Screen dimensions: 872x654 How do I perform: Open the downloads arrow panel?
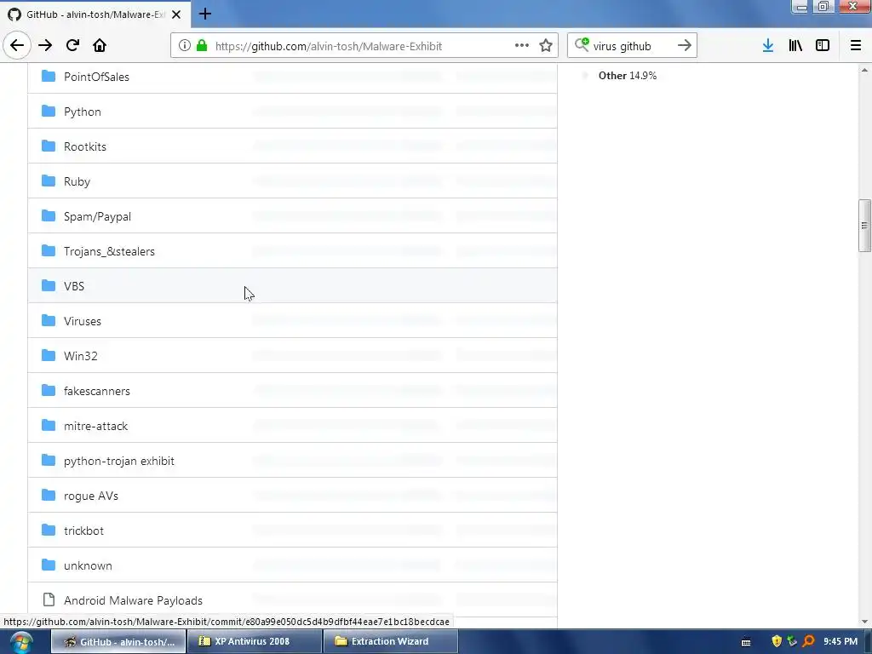tap(768, 46)
